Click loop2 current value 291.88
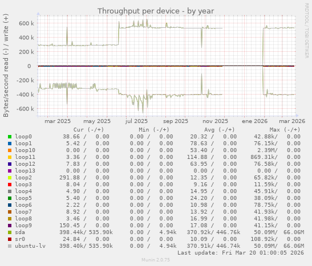312x266 pixels. click(x=70, y=178)
